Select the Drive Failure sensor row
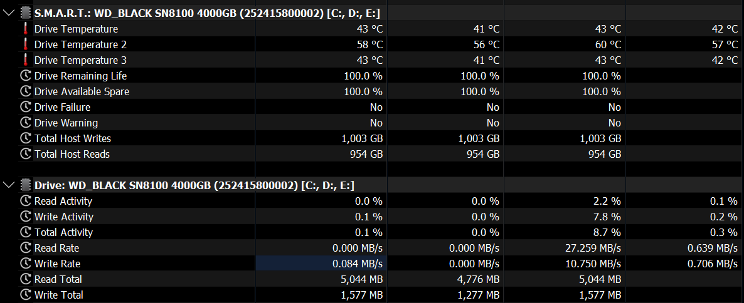Screen dimensions: 744x303 [x=62, y=107]
